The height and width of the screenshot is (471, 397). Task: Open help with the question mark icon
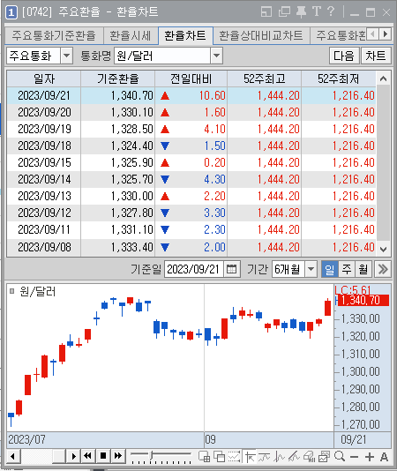coord(331,11)
